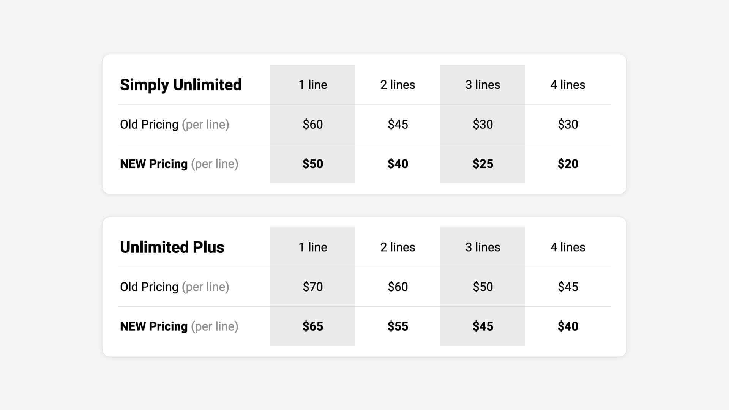Viewport: 729px width, 410px height.
Task: Select the 3 lines header in Unlimited Plus
Action: (483, 247)
